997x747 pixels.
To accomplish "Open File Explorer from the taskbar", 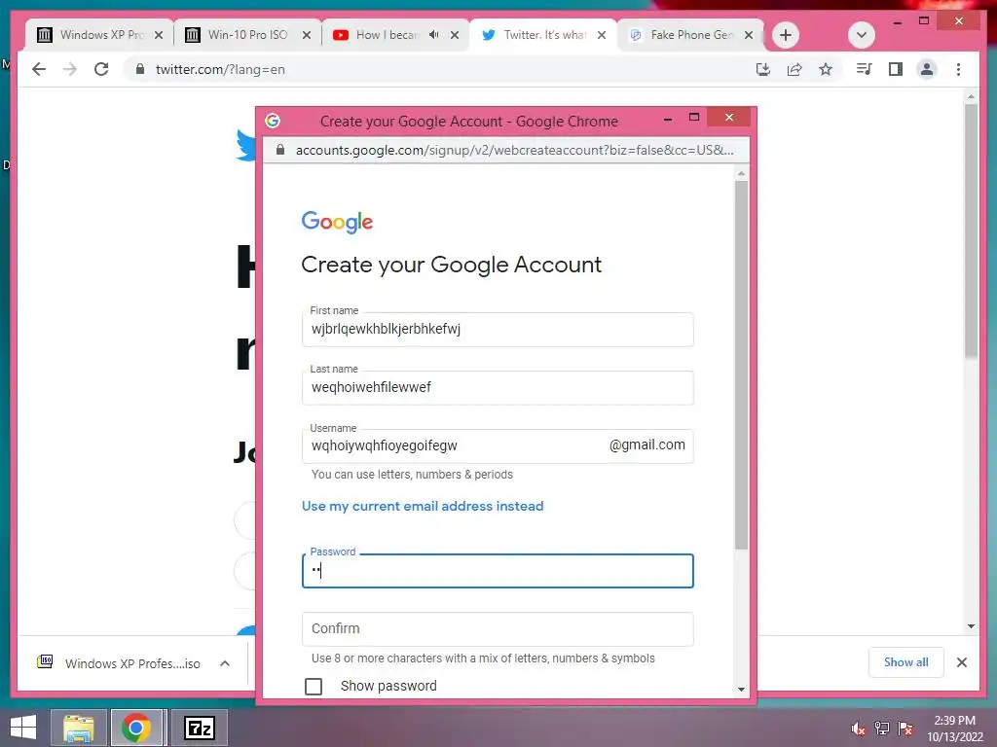I will [78, 728].
